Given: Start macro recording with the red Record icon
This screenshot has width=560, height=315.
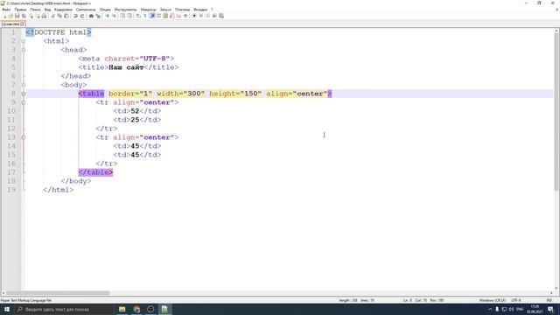Looking at the screenshot, I should (x=194, y=16).
